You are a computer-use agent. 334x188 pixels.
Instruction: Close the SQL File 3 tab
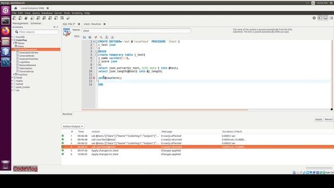(79, 24)
